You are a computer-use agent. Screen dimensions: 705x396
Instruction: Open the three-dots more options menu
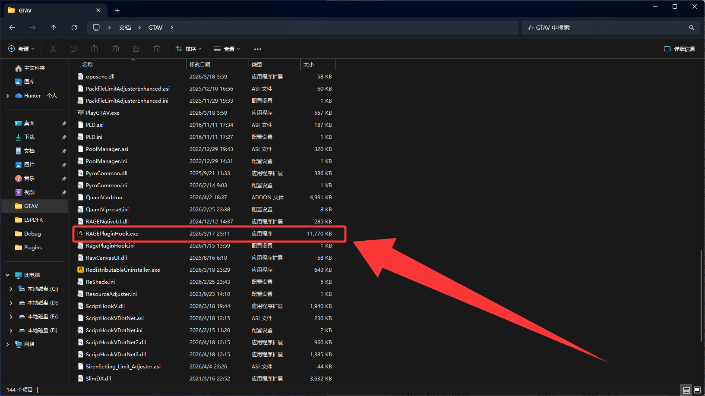[258, 49]
